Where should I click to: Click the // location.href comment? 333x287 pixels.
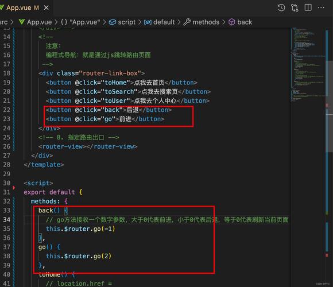click(x=79, y=284)
